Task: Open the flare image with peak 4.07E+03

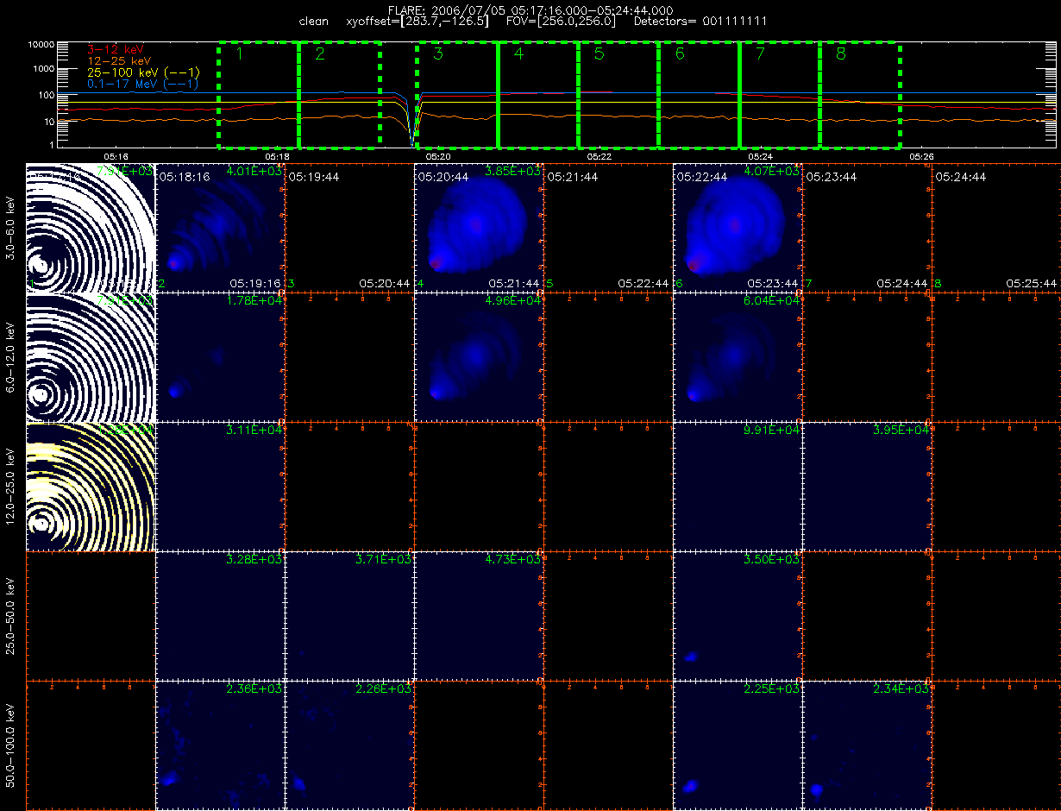Action: [x=738, y=228]
